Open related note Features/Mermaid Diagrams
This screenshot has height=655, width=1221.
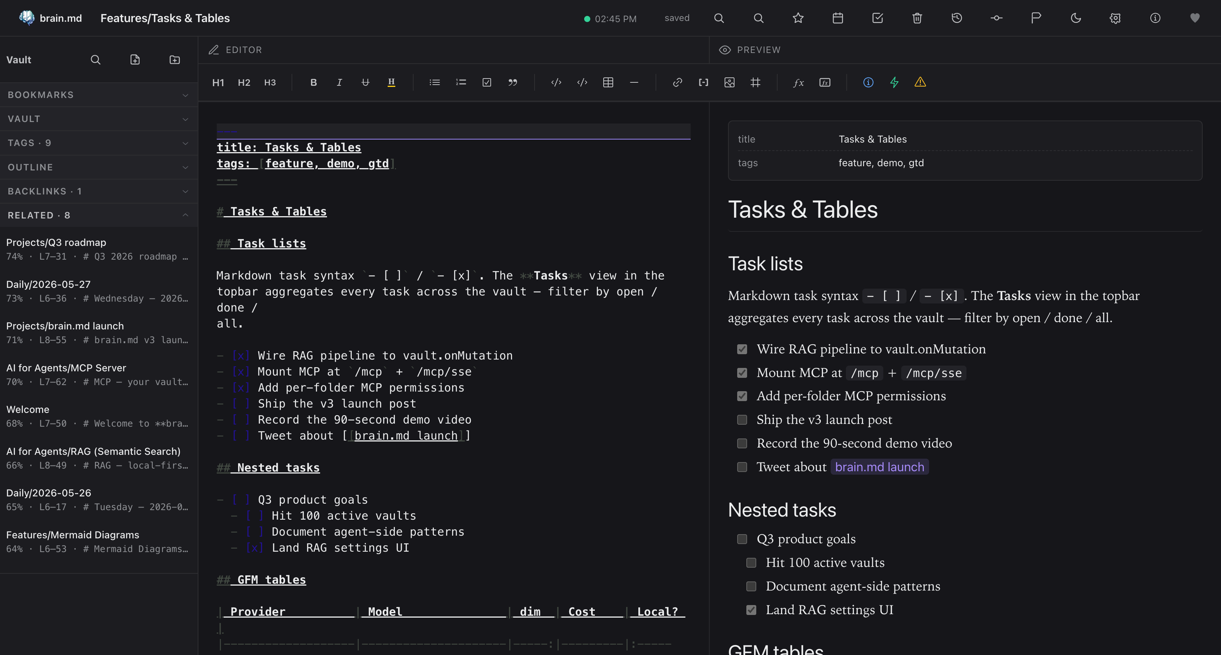(98, 541)
